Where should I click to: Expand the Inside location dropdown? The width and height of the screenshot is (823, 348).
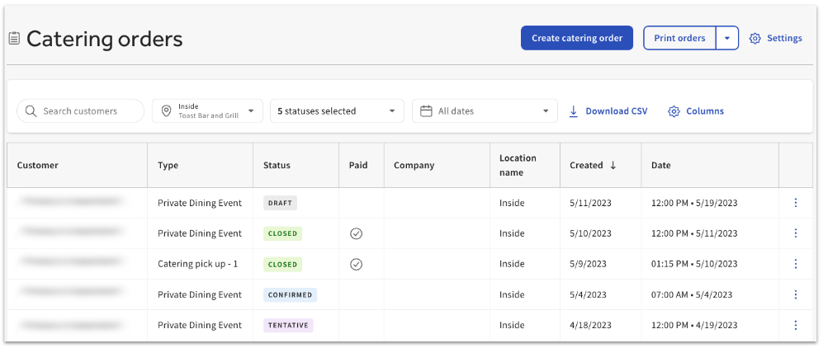point(207,111)
